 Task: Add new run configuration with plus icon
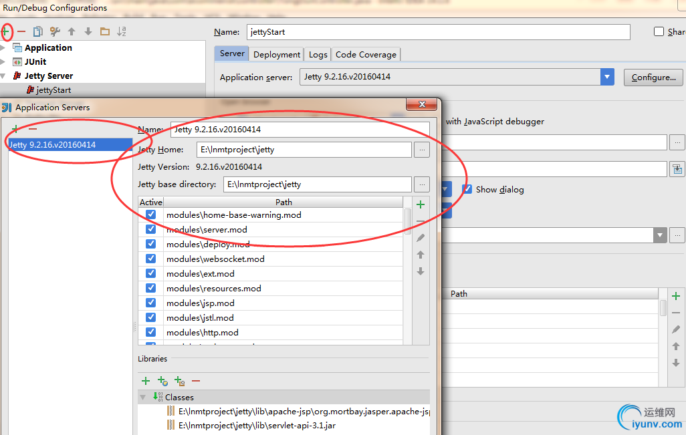click(6, 31)
